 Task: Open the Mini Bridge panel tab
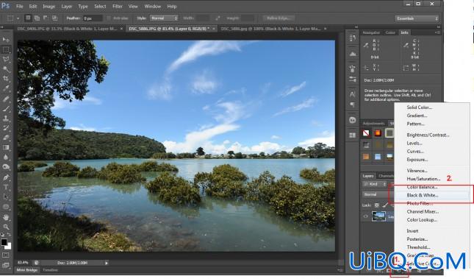tap(27, 269)
